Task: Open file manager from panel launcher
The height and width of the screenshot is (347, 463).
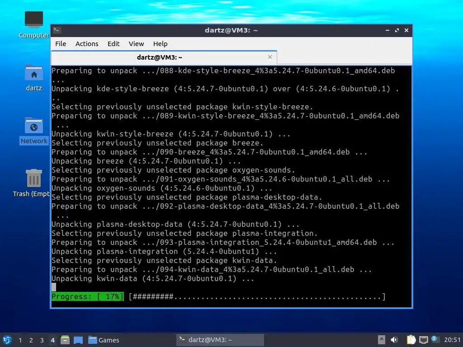Action: (65, 340)
